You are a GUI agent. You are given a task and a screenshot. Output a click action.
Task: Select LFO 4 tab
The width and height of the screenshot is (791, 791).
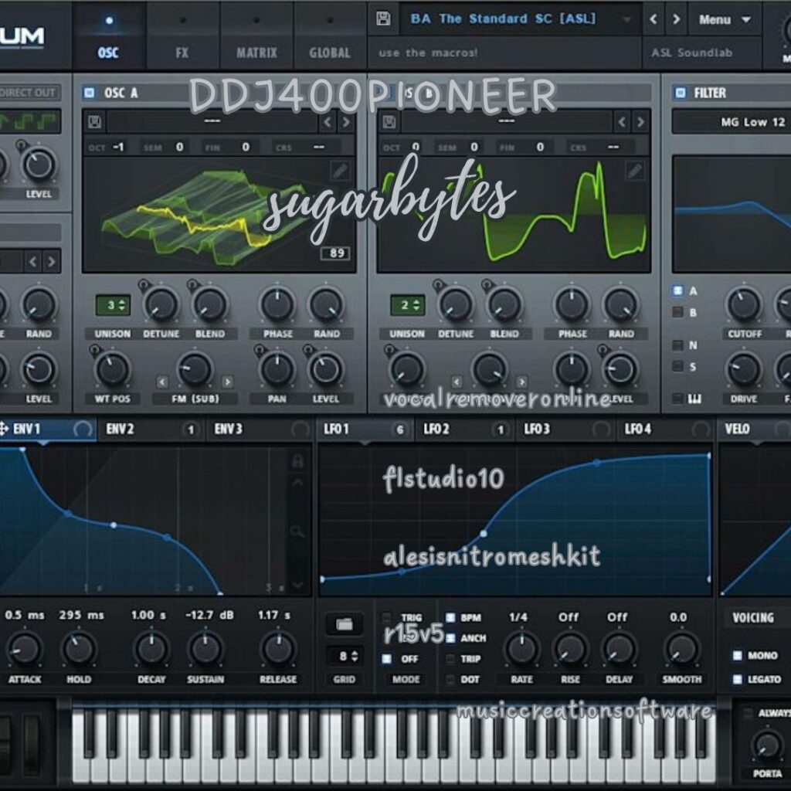tap(666, 429)
